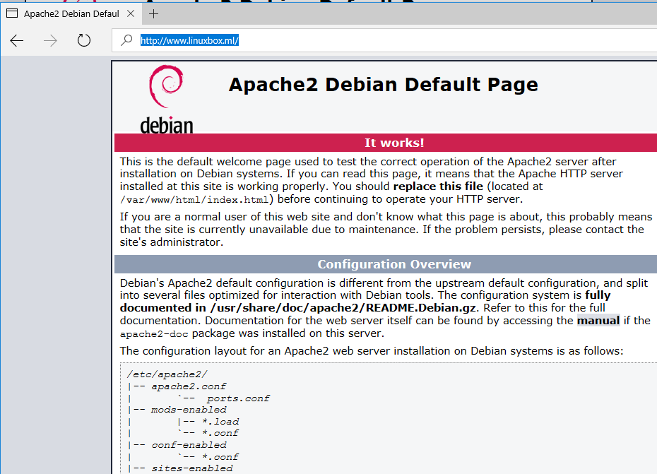The image size is (657, 474).
Task: Click the apache2.conf entry in the layout
Action: click(x=189, y=386)
